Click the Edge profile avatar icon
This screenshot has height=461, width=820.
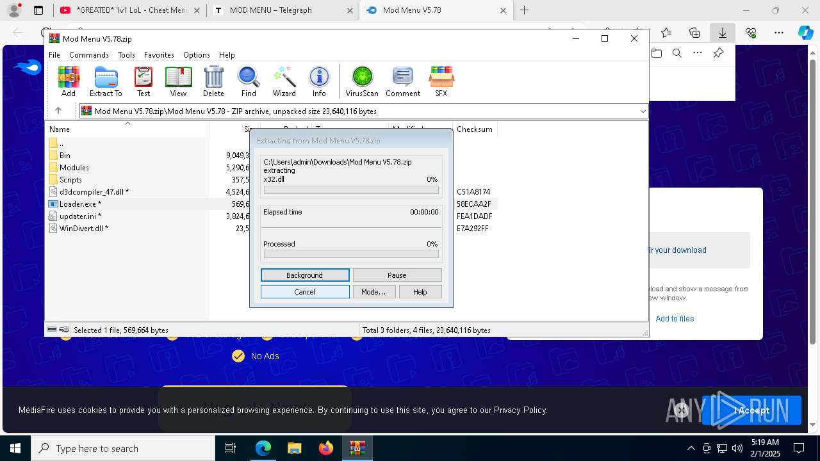(x=14, y=10)
